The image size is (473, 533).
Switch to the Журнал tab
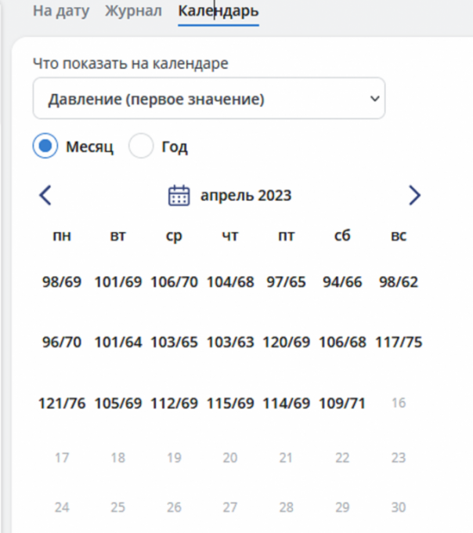click(133, 11)
